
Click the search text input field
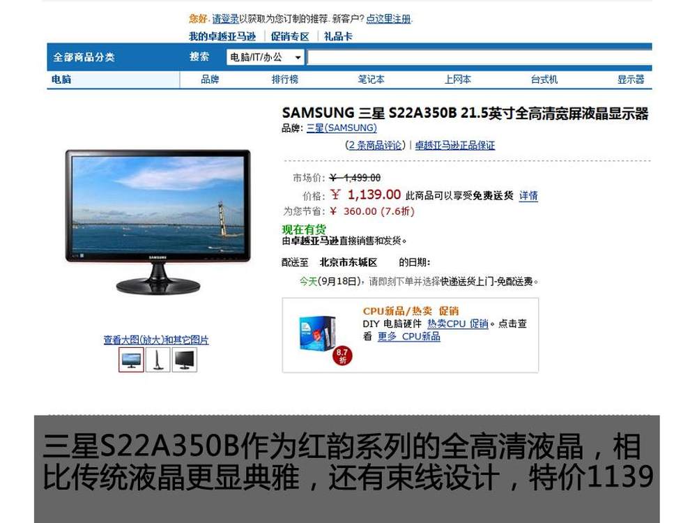[x=480, y=57]
